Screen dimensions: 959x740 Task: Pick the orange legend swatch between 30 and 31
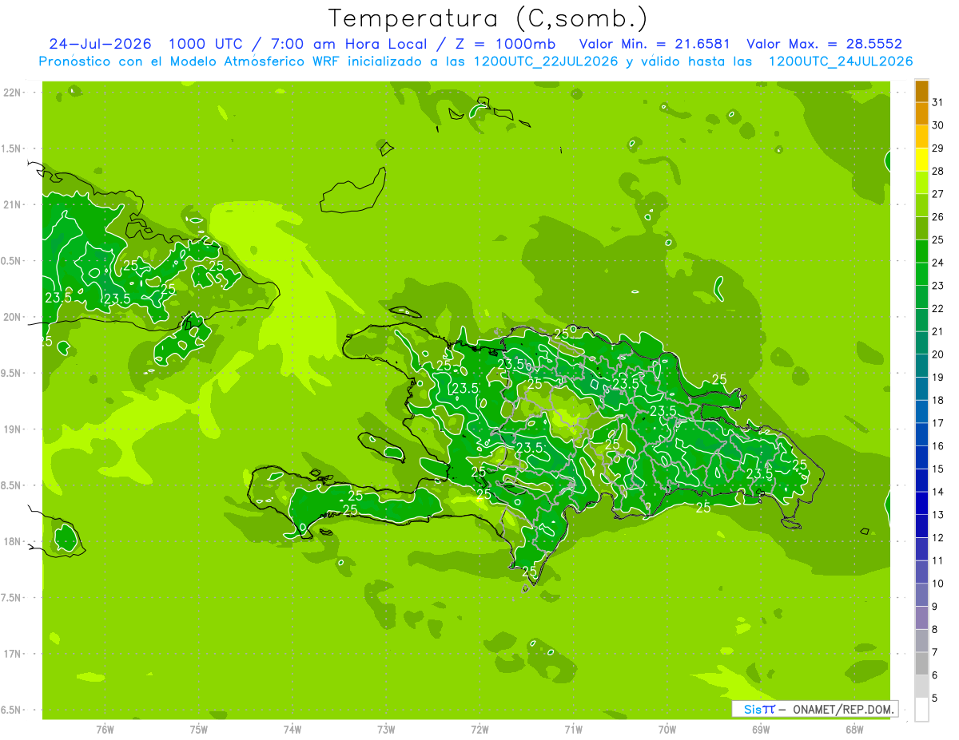(x=921, y=114)
